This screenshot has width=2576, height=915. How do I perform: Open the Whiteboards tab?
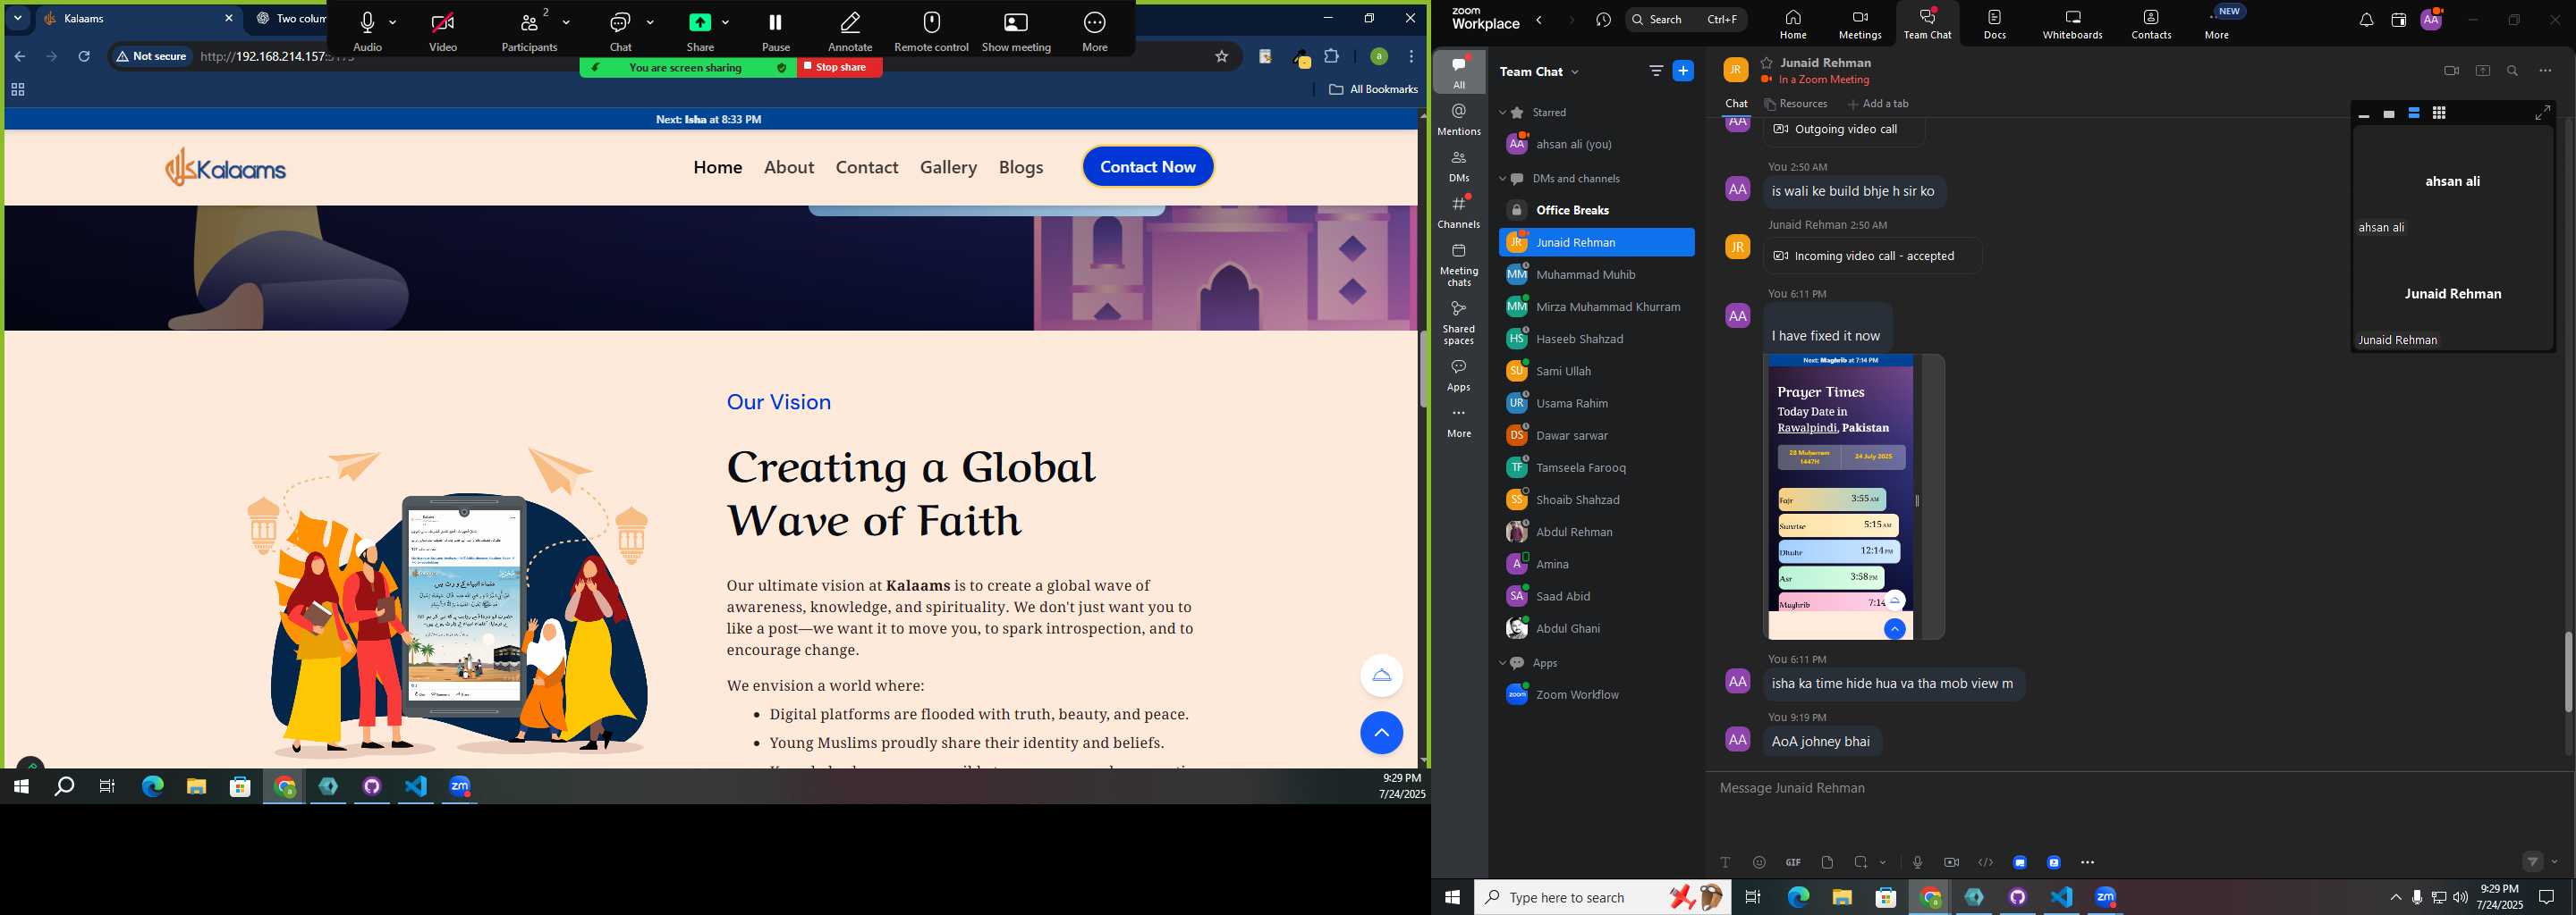pyautogui.click(x=2073, y=24)
